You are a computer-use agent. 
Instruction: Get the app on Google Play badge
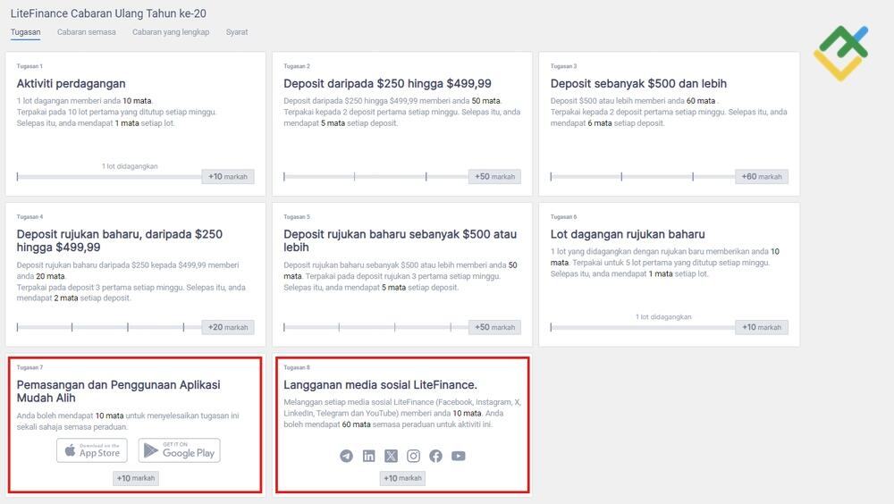[179, 450]
